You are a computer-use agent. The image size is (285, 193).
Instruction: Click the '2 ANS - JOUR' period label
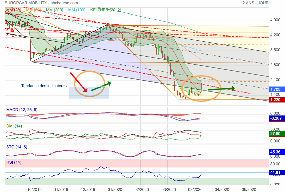[255, 3]
